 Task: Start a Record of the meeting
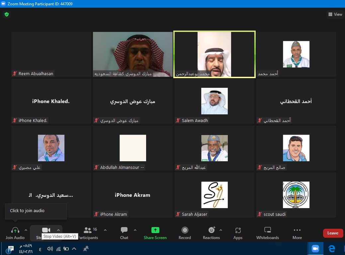pyautogui.click(x=185, y=232)
